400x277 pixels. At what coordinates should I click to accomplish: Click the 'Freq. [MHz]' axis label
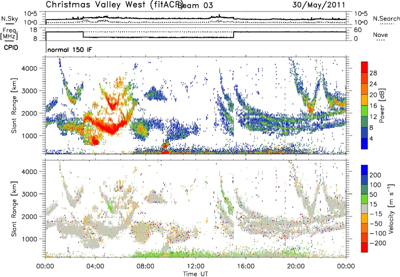(9, 34)
